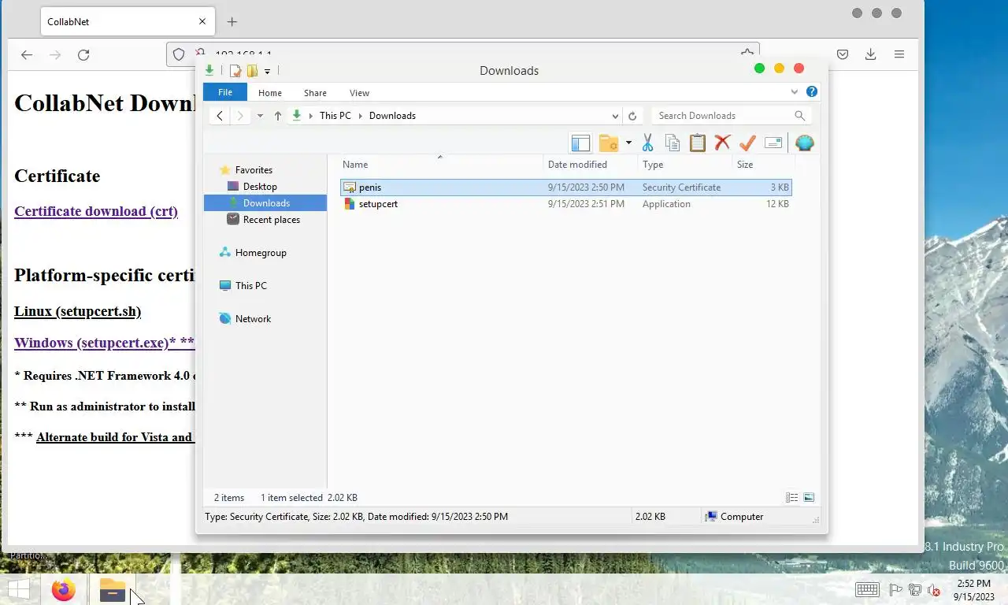Screen dimensions: 1008x605
Task: Click the Copy icon in Explorer toolbar
Action: click(673, 143)
